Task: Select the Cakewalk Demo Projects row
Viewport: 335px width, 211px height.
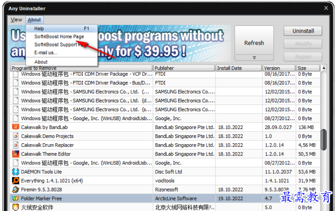Action: click(165, 136)
